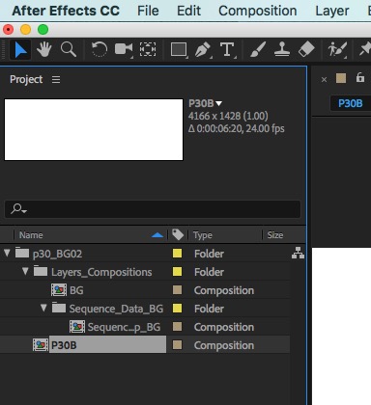This screenshot has height=405, width=371.
Task: Sort by the Name column header
Action: (31, 235)
